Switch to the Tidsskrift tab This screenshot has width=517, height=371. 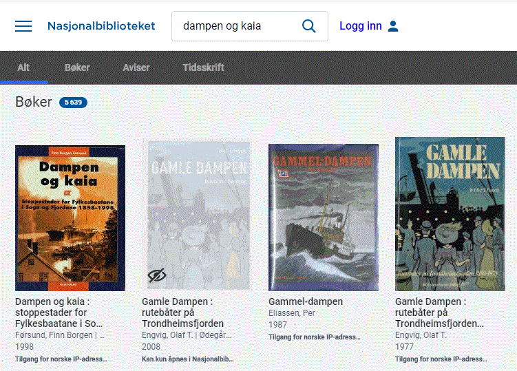tap(204, 67)
